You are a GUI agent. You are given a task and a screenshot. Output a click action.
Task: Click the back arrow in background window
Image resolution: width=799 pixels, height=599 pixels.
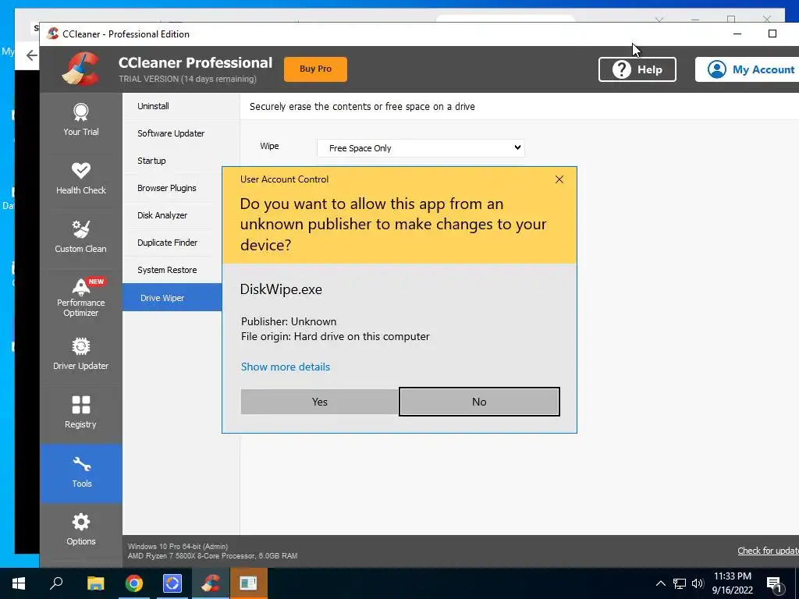[31, 55]
